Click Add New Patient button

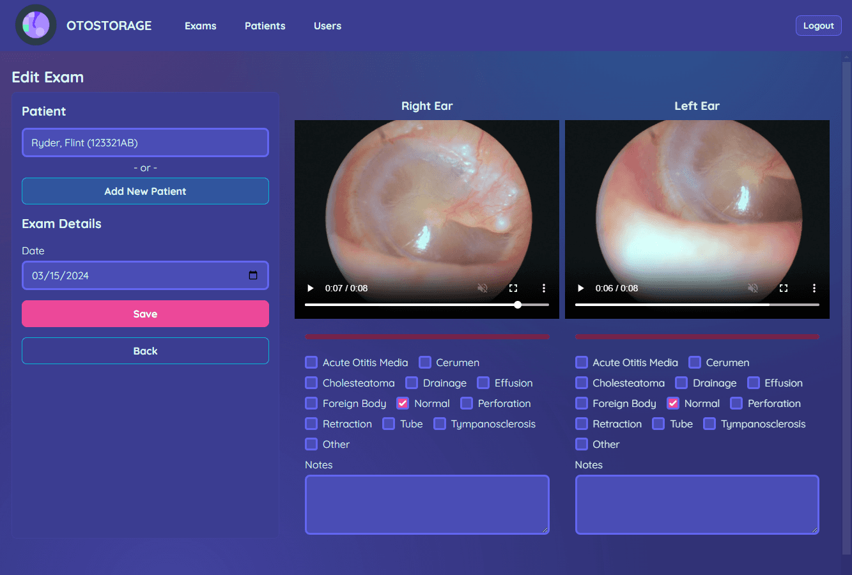[145, 191]
